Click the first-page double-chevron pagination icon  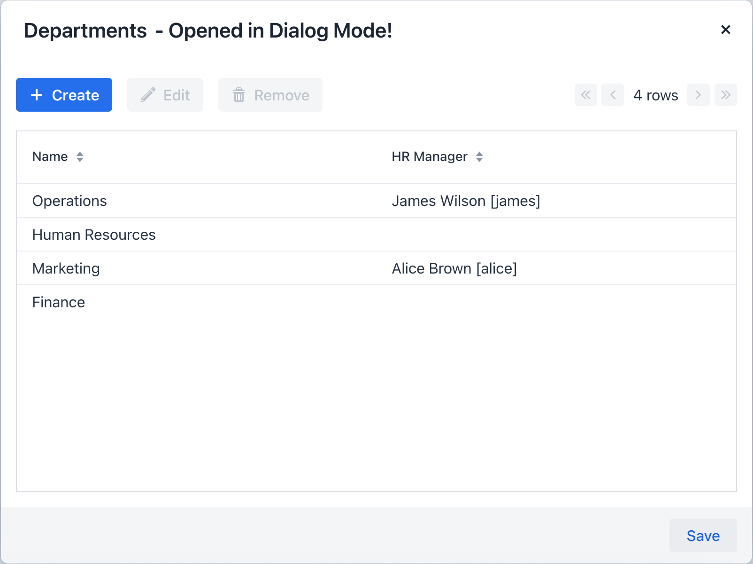pos(585,95)
